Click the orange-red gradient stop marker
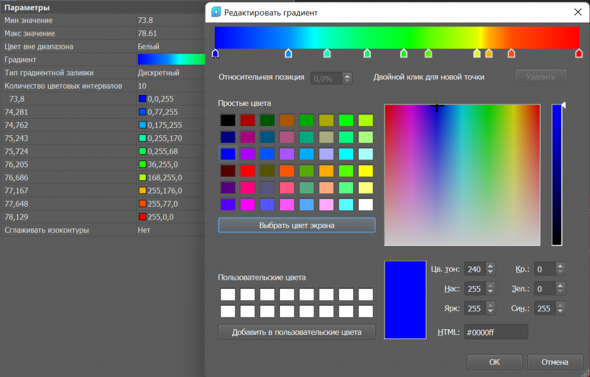This screenshot has height=377, width=590. (x=511, y=54)
